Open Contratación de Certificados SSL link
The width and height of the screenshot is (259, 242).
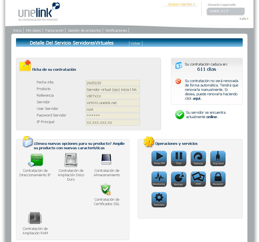pyautogui.click(x=107, y=202)
